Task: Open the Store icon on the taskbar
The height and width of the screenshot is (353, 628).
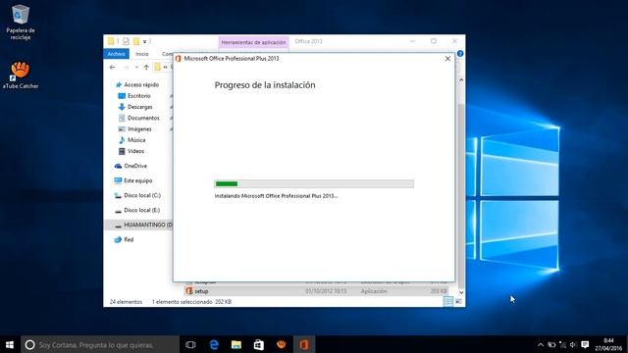Action: tap(259, 344)
